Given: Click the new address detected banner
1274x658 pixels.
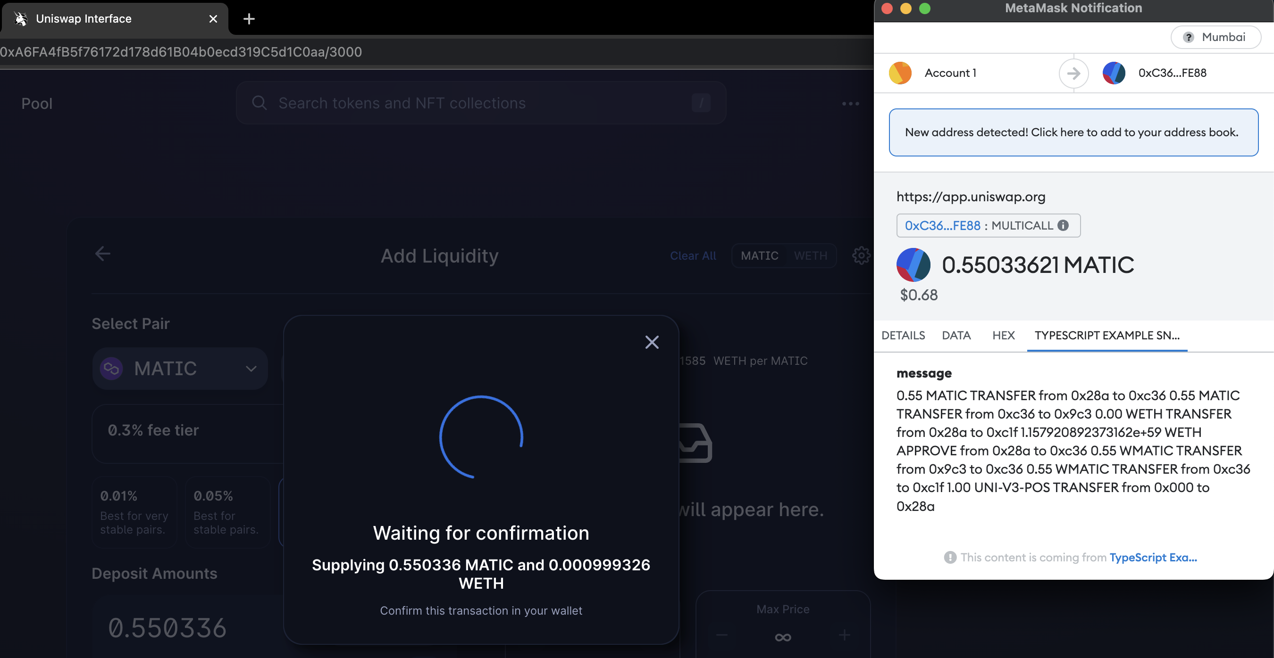Looking at the screenshot, I should 1073,132.
